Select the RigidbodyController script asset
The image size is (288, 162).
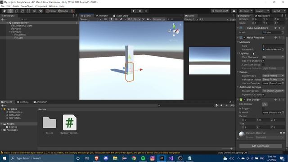pos(70,122)
